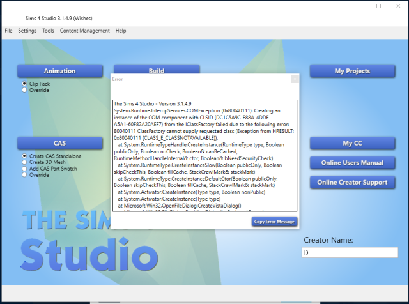Click the 'The Sims 4 Studio - Version 3.1.4.9' line
This screenshot has height=304, width=409.
tap(153, 103)
